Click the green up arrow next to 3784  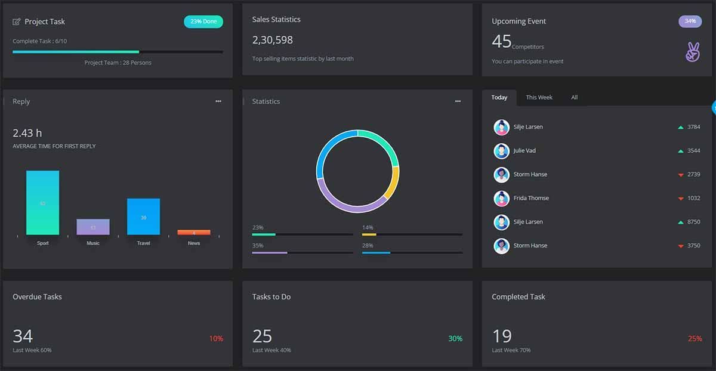[x=681, y=127]
